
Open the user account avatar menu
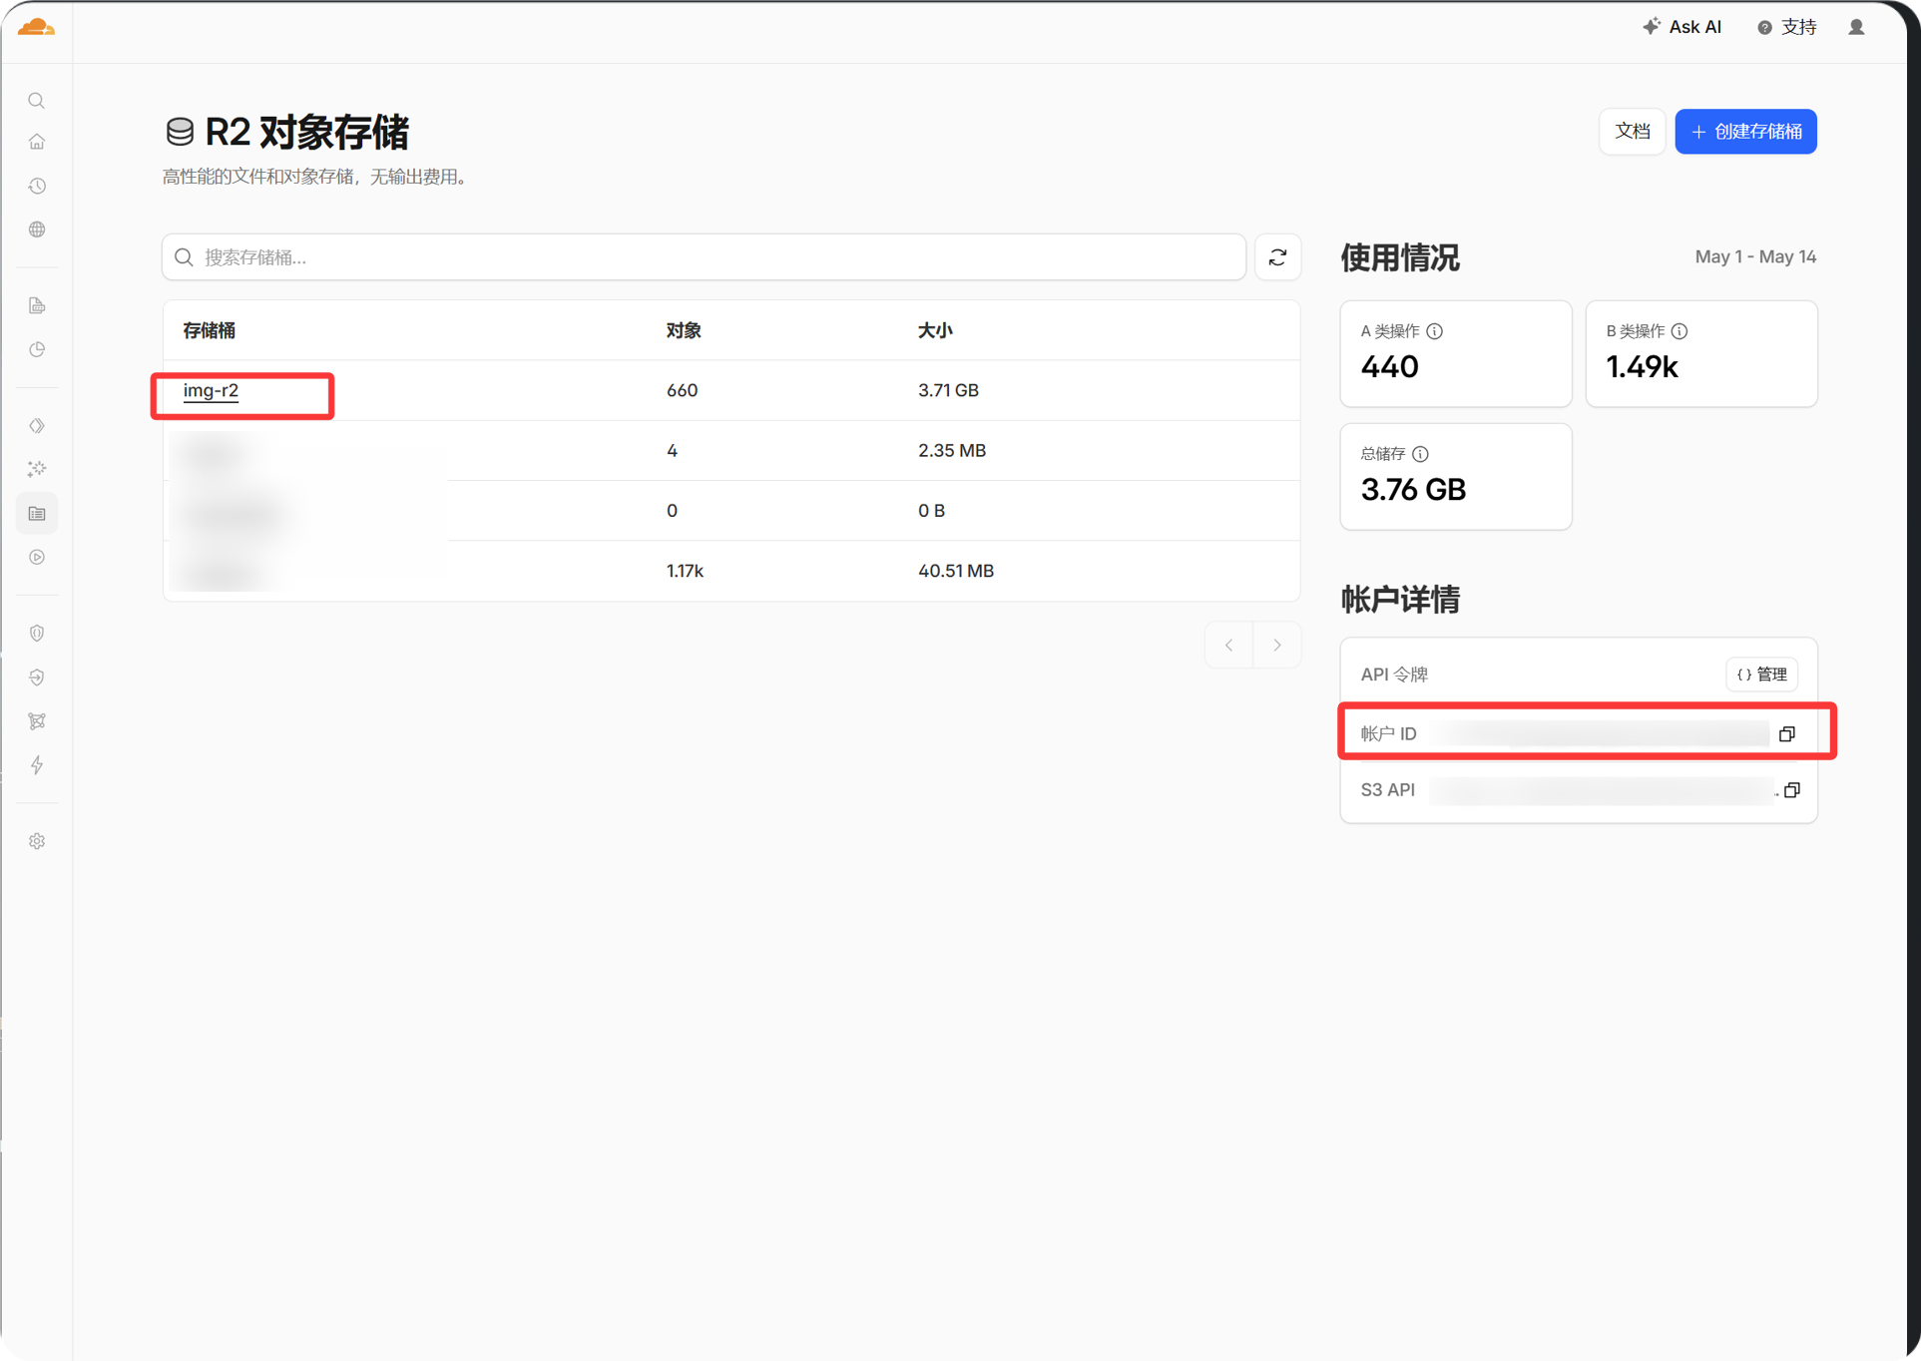[1856, 27]
